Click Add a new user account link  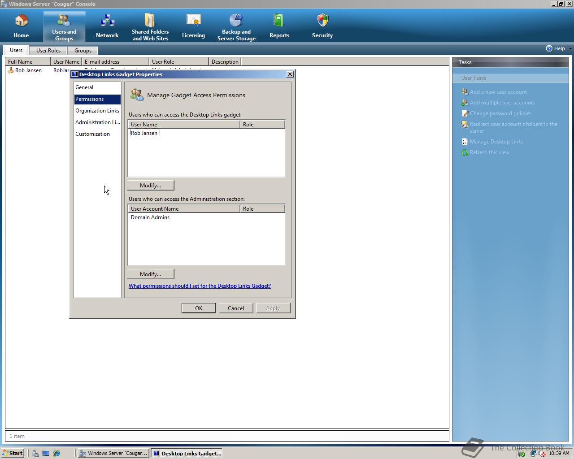498,92
